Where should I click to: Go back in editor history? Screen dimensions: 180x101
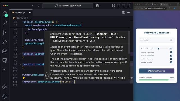pyautogui.click(x=33, y=6)
